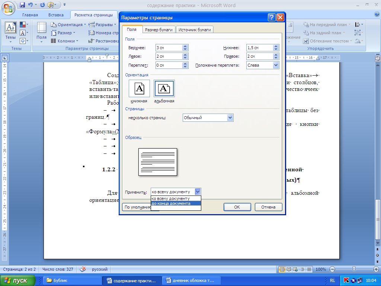The width and height of the screenshot is (381, 286).
Task: Click the ruler toggle icon above the scrollbar
Action: (x=377, y=58)
